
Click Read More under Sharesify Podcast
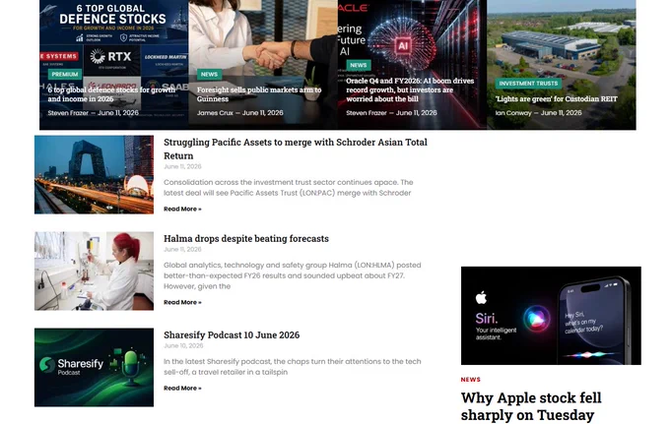182,389
